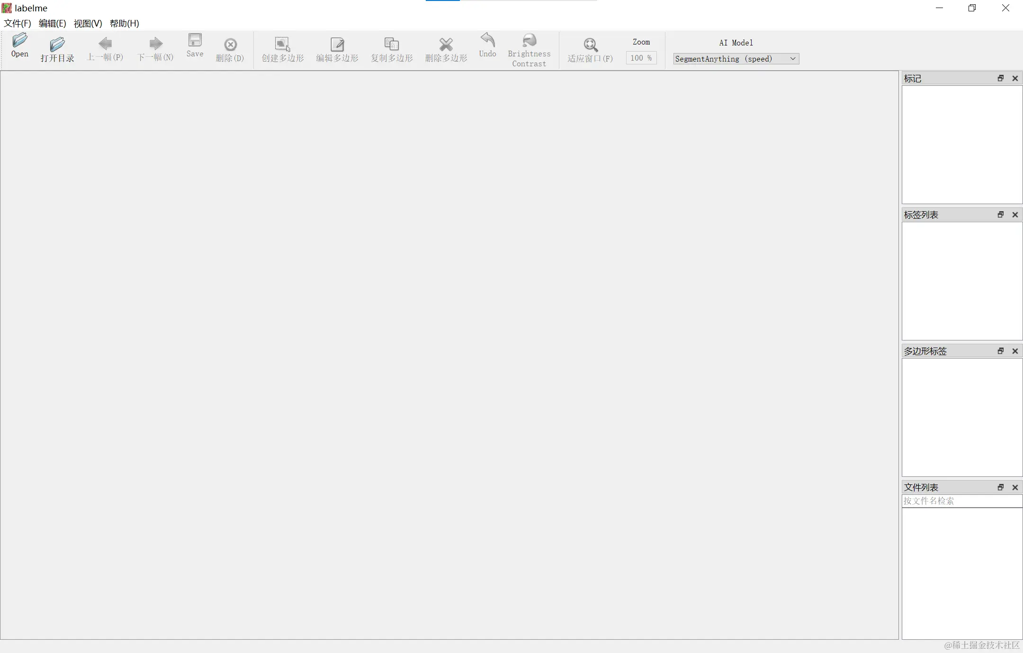Open the 视图(V) menu
Image resolution: width=1023 pixels, height=653 pixels.
(88, 23)
